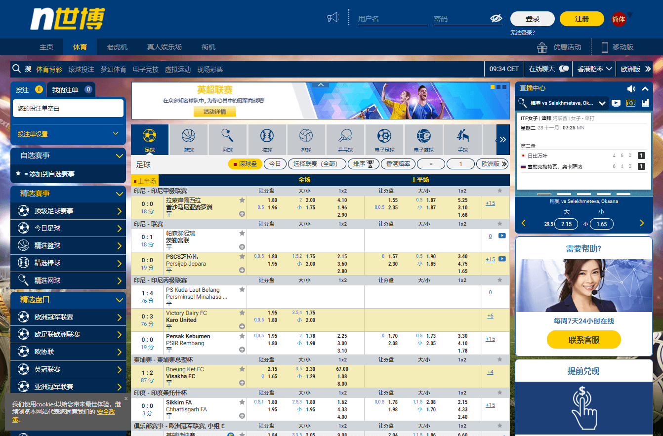Image resolution: width=663 pixels, height=436 pixels.
Task: Click the 用户名 username input field
Action: [392, 19]
